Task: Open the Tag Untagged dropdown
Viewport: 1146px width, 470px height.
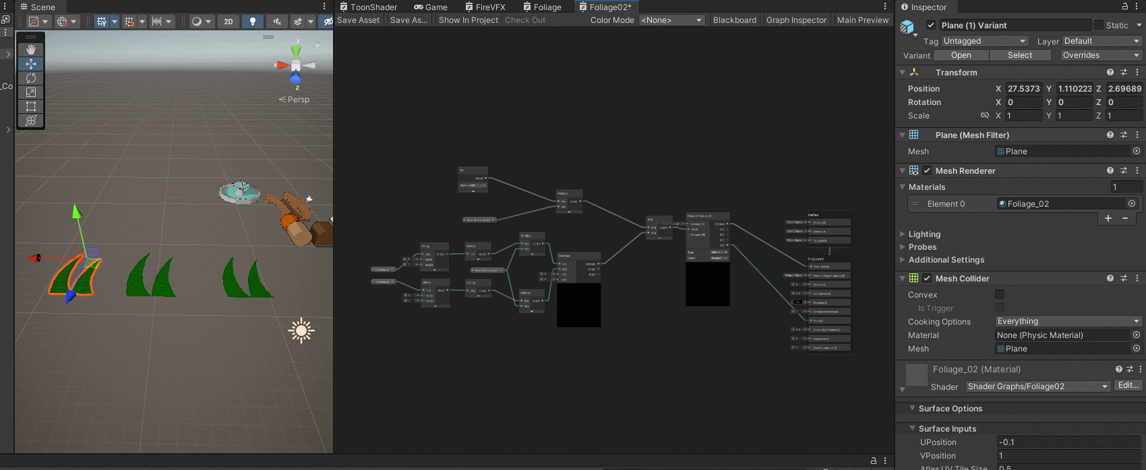Action: 984,41
